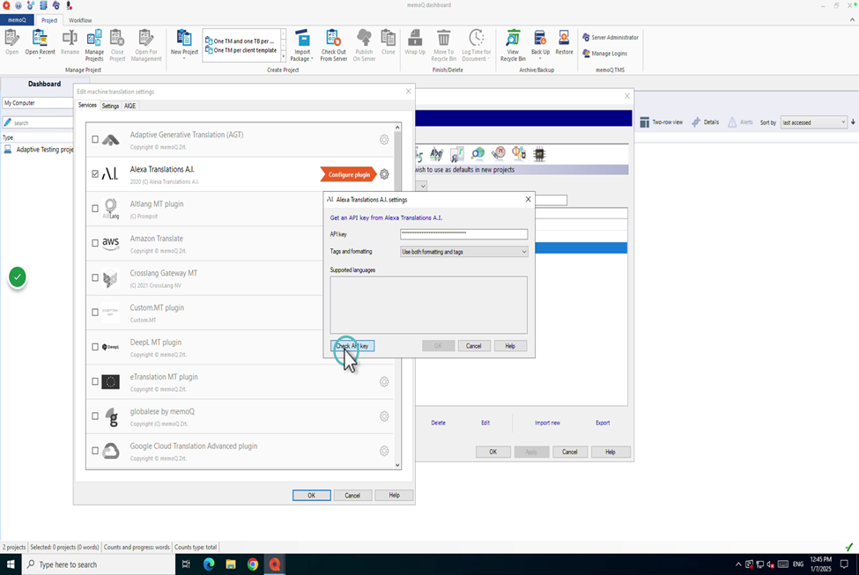859x575 pixels.
Task: Uncheck Alexa Translations A.I. checkbox
Action: click(x=95, y=174)
